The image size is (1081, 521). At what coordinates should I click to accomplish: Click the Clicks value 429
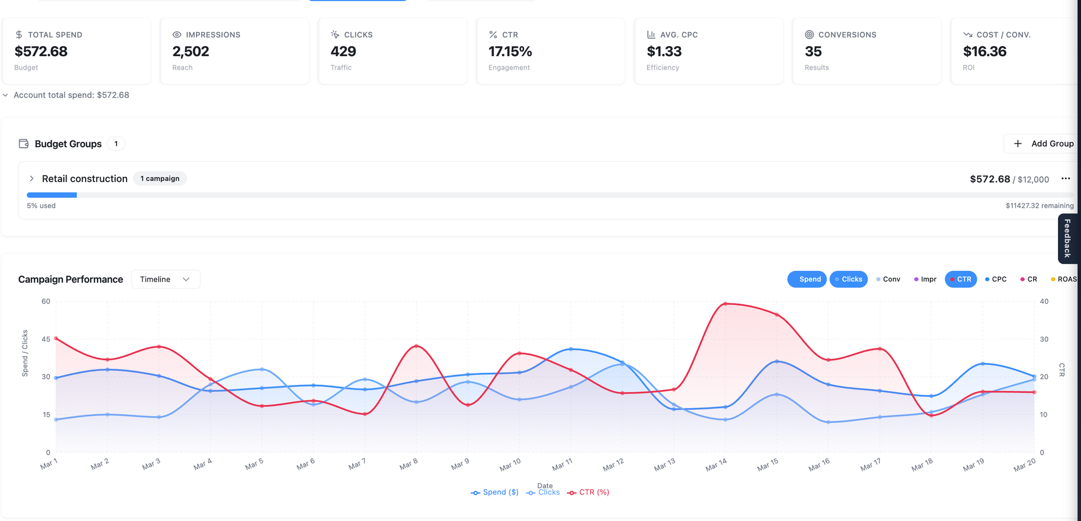pos(343,52)
